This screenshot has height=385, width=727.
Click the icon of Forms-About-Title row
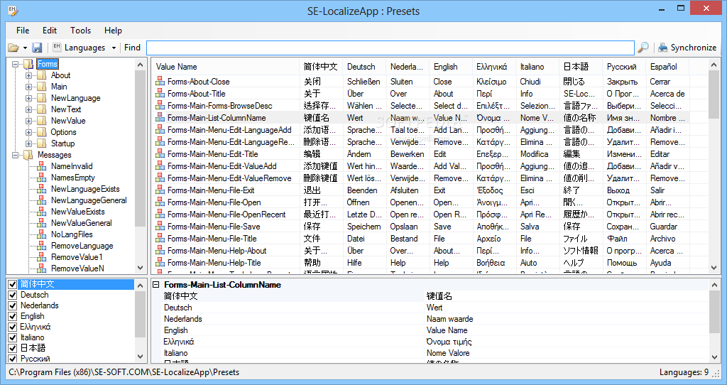pyautogui.click(x=160, y=94)
